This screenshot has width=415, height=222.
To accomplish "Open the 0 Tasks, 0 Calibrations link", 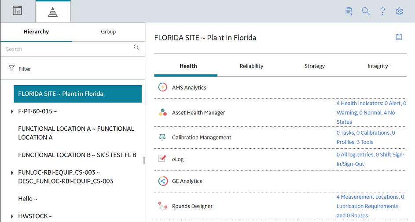I will 366,137.
